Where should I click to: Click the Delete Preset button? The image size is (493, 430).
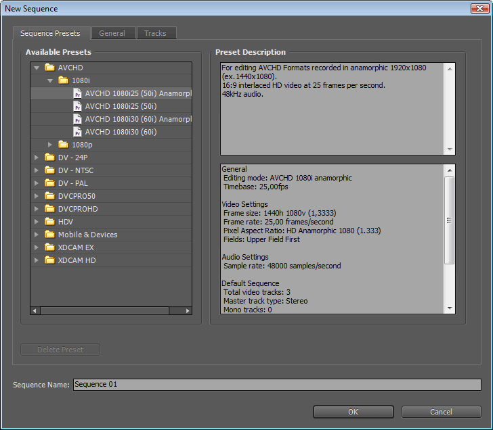(60, 350)
